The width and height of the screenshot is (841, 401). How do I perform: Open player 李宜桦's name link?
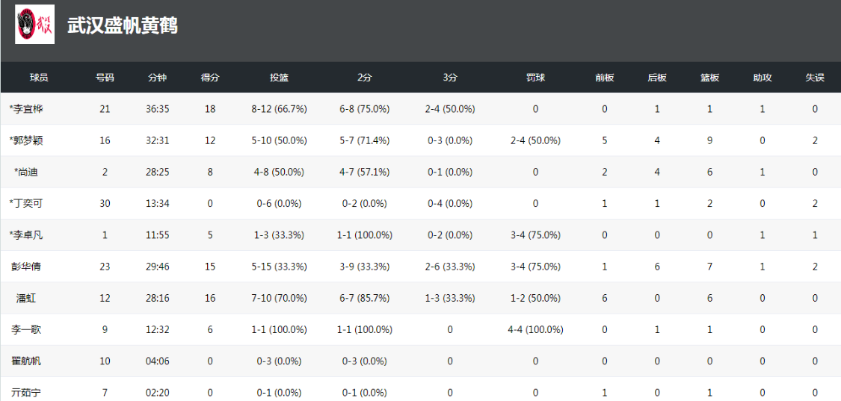26,109
